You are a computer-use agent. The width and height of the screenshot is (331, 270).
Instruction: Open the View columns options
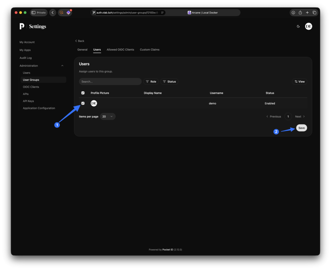300,82
